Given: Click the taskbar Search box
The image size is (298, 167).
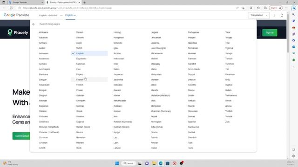Looking at the screenshot, I should tap(129, 163).
